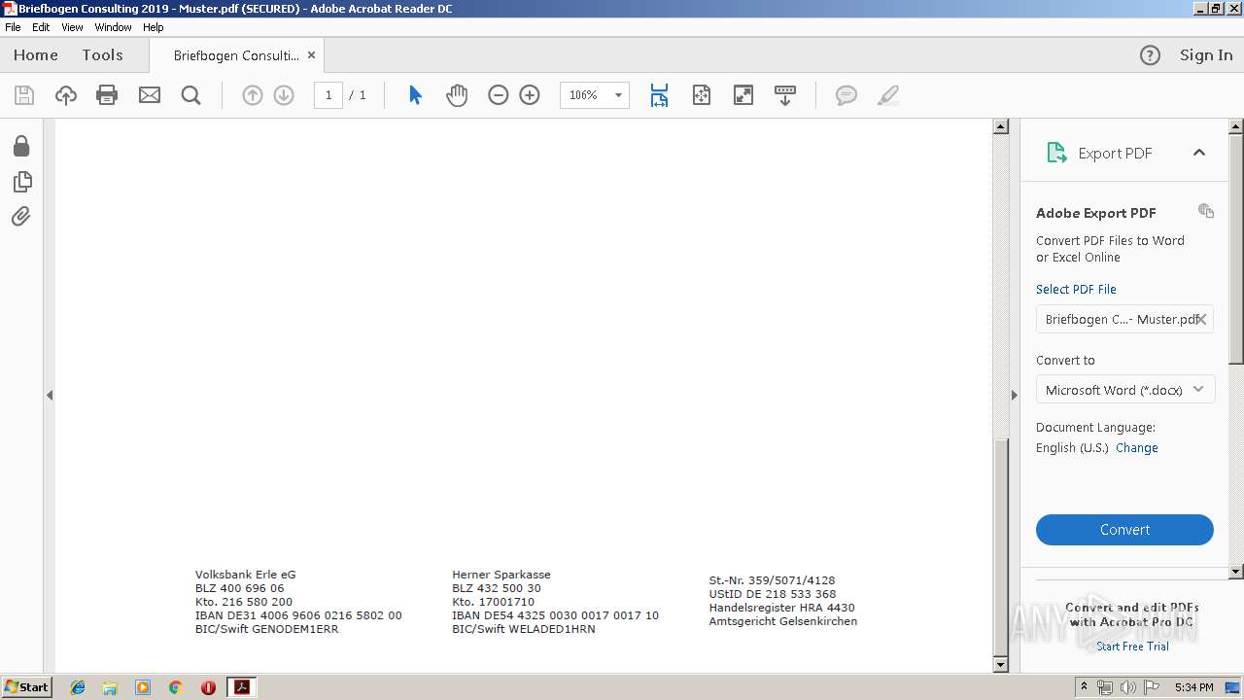Image resolution: width=1244 pixels, height=700 pixels.
Task: Go to next page arrow
Action: coord(284,95)
